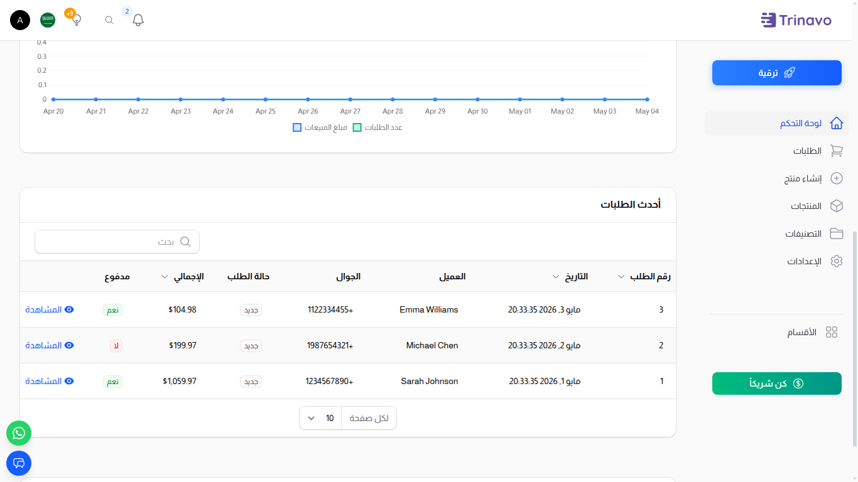Click the dollar icon on partner button
The height and width of the screenshot is (482, 858).
pos(798,383)
